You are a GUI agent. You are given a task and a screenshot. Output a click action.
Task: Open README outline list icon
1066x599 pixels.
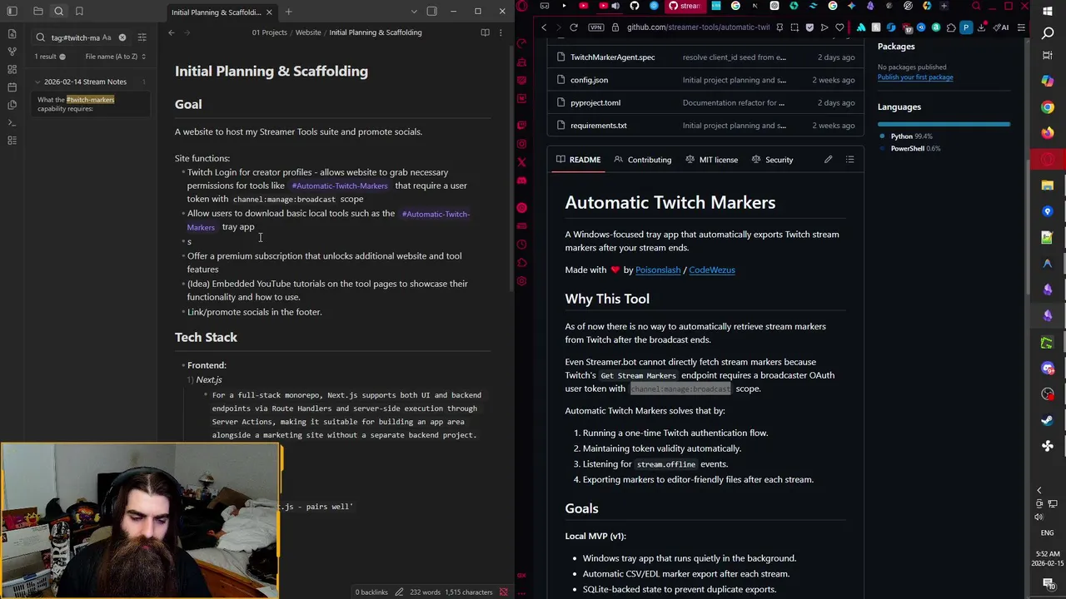tap(849, 160)
